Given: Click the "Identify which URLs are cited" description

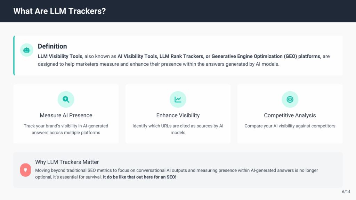Looking at the screenshot, I should pyautogui.click(x=178, y=129).
